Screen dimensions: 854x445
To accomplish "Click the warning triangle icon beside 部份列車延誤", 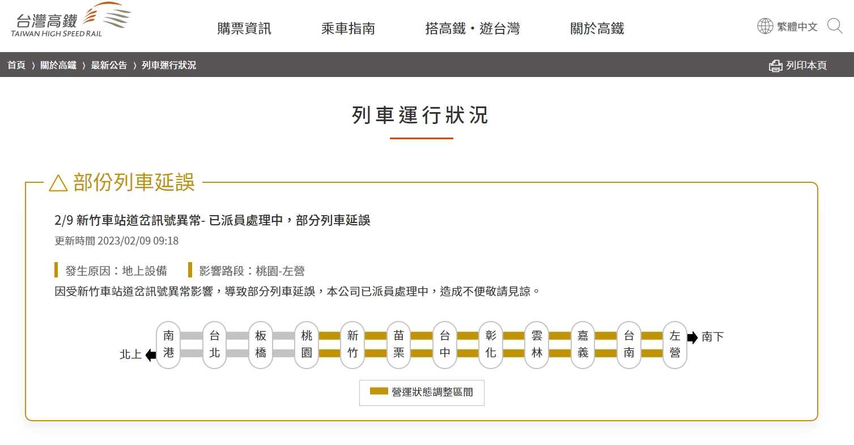I will 58,183.
